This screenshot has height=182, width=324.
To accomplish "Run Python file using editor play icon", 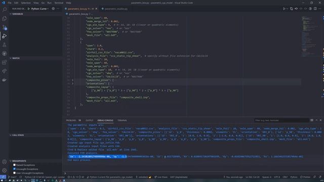I will (284, 9).
